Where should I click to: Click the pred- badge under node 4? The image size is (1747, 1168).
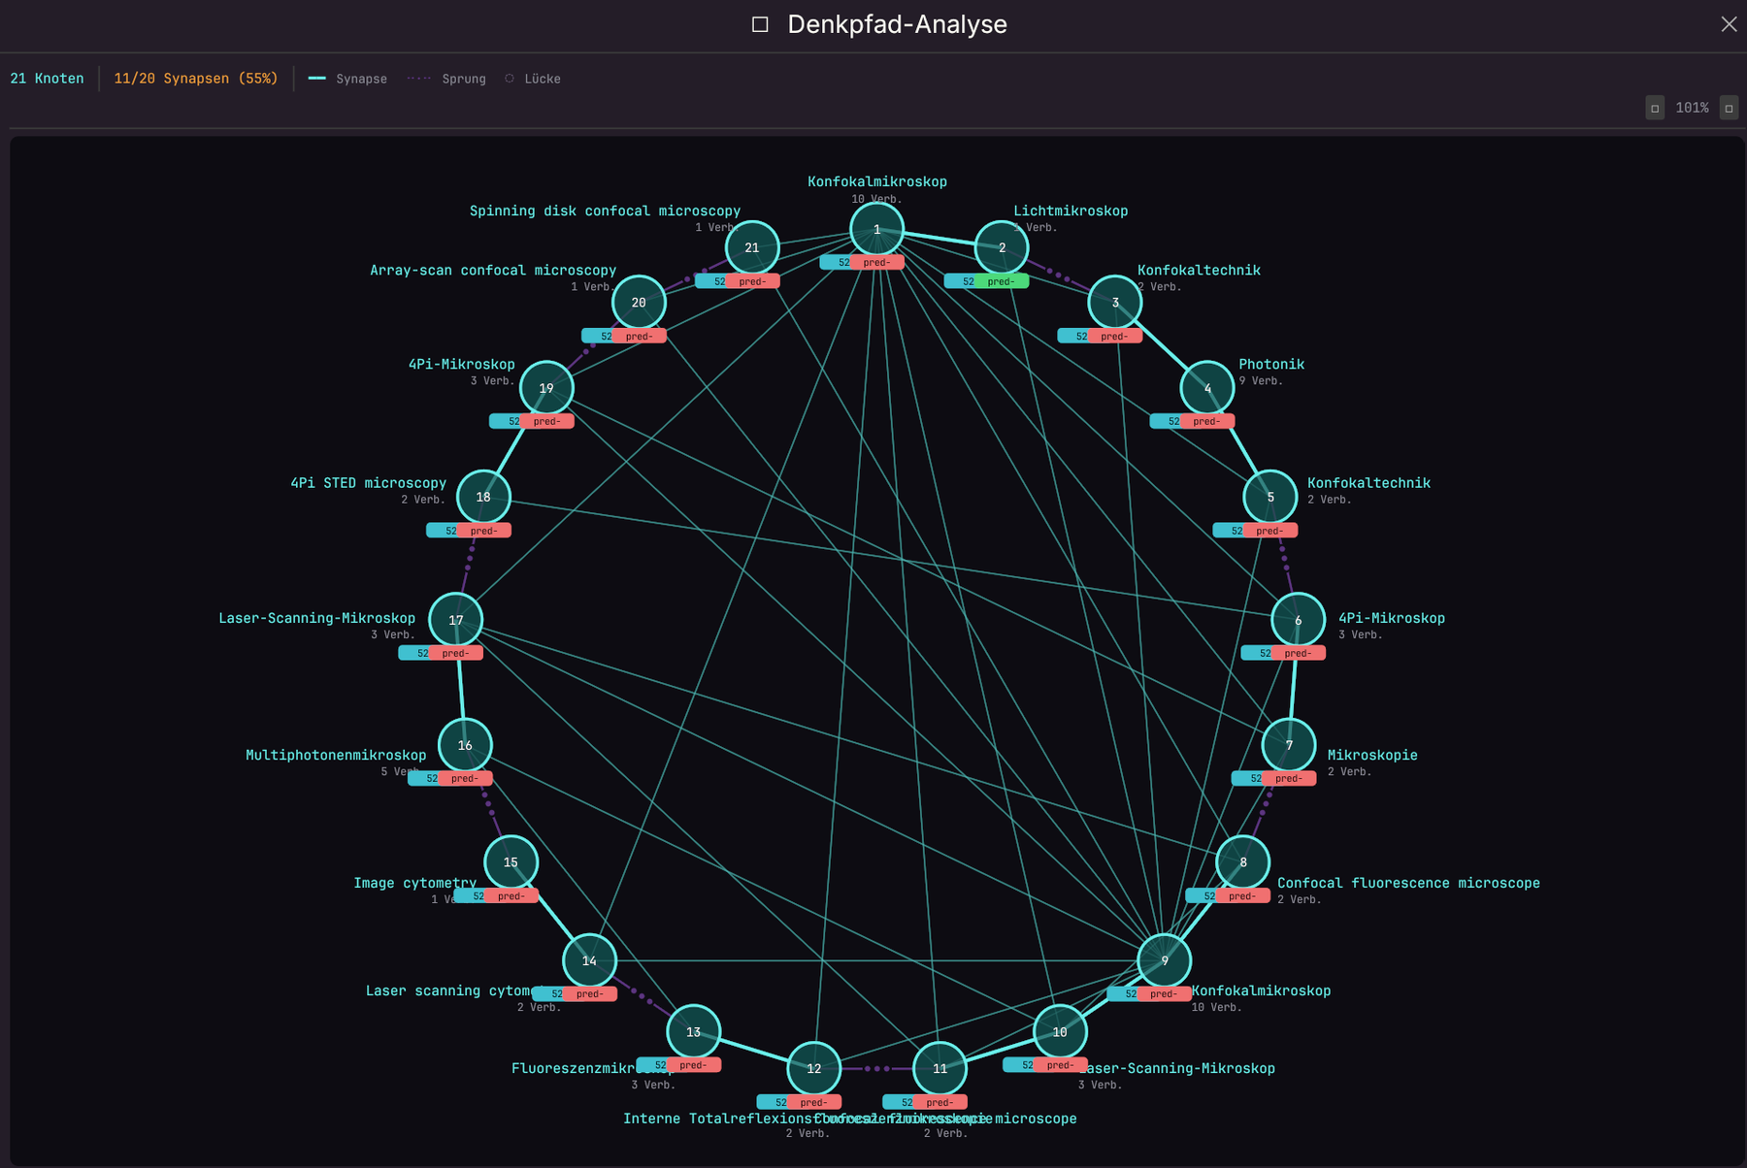(1207, 421)
